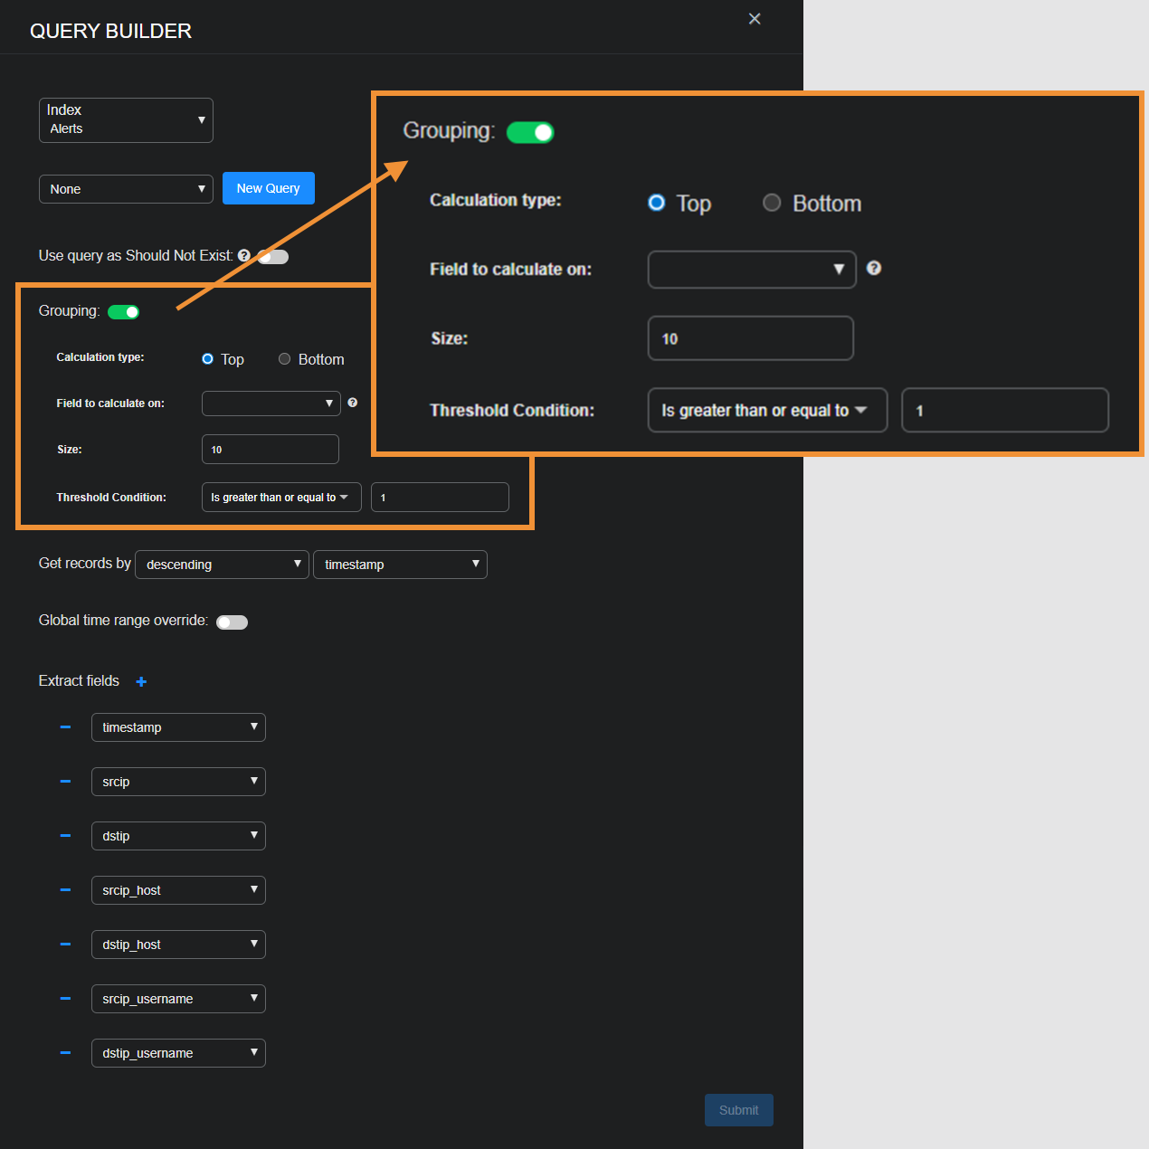1149x1149 pixels.
Task: Click the New Query button
Action: pos(268,188)
